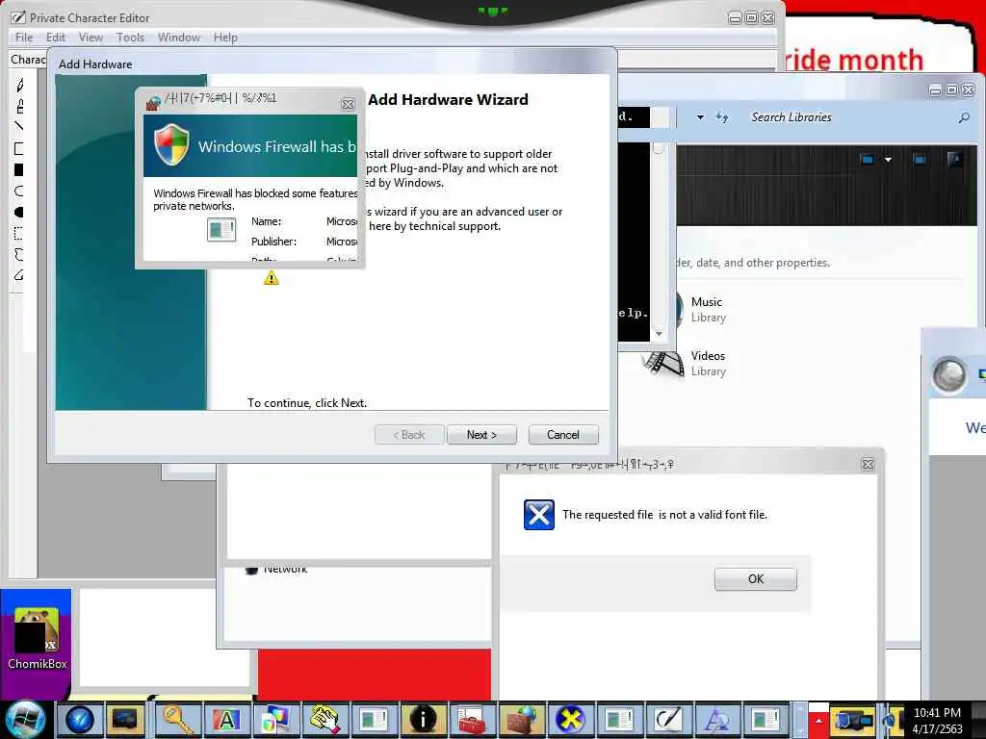Click the console window scroll down arrow
The width and height of the screenshot is (986, 739).
click(659, 334)
